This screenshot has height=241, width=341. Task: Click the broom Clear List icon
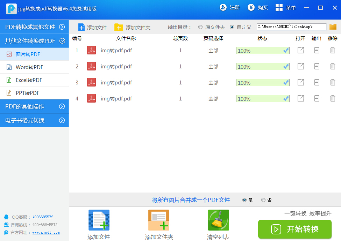coord(218,220)
